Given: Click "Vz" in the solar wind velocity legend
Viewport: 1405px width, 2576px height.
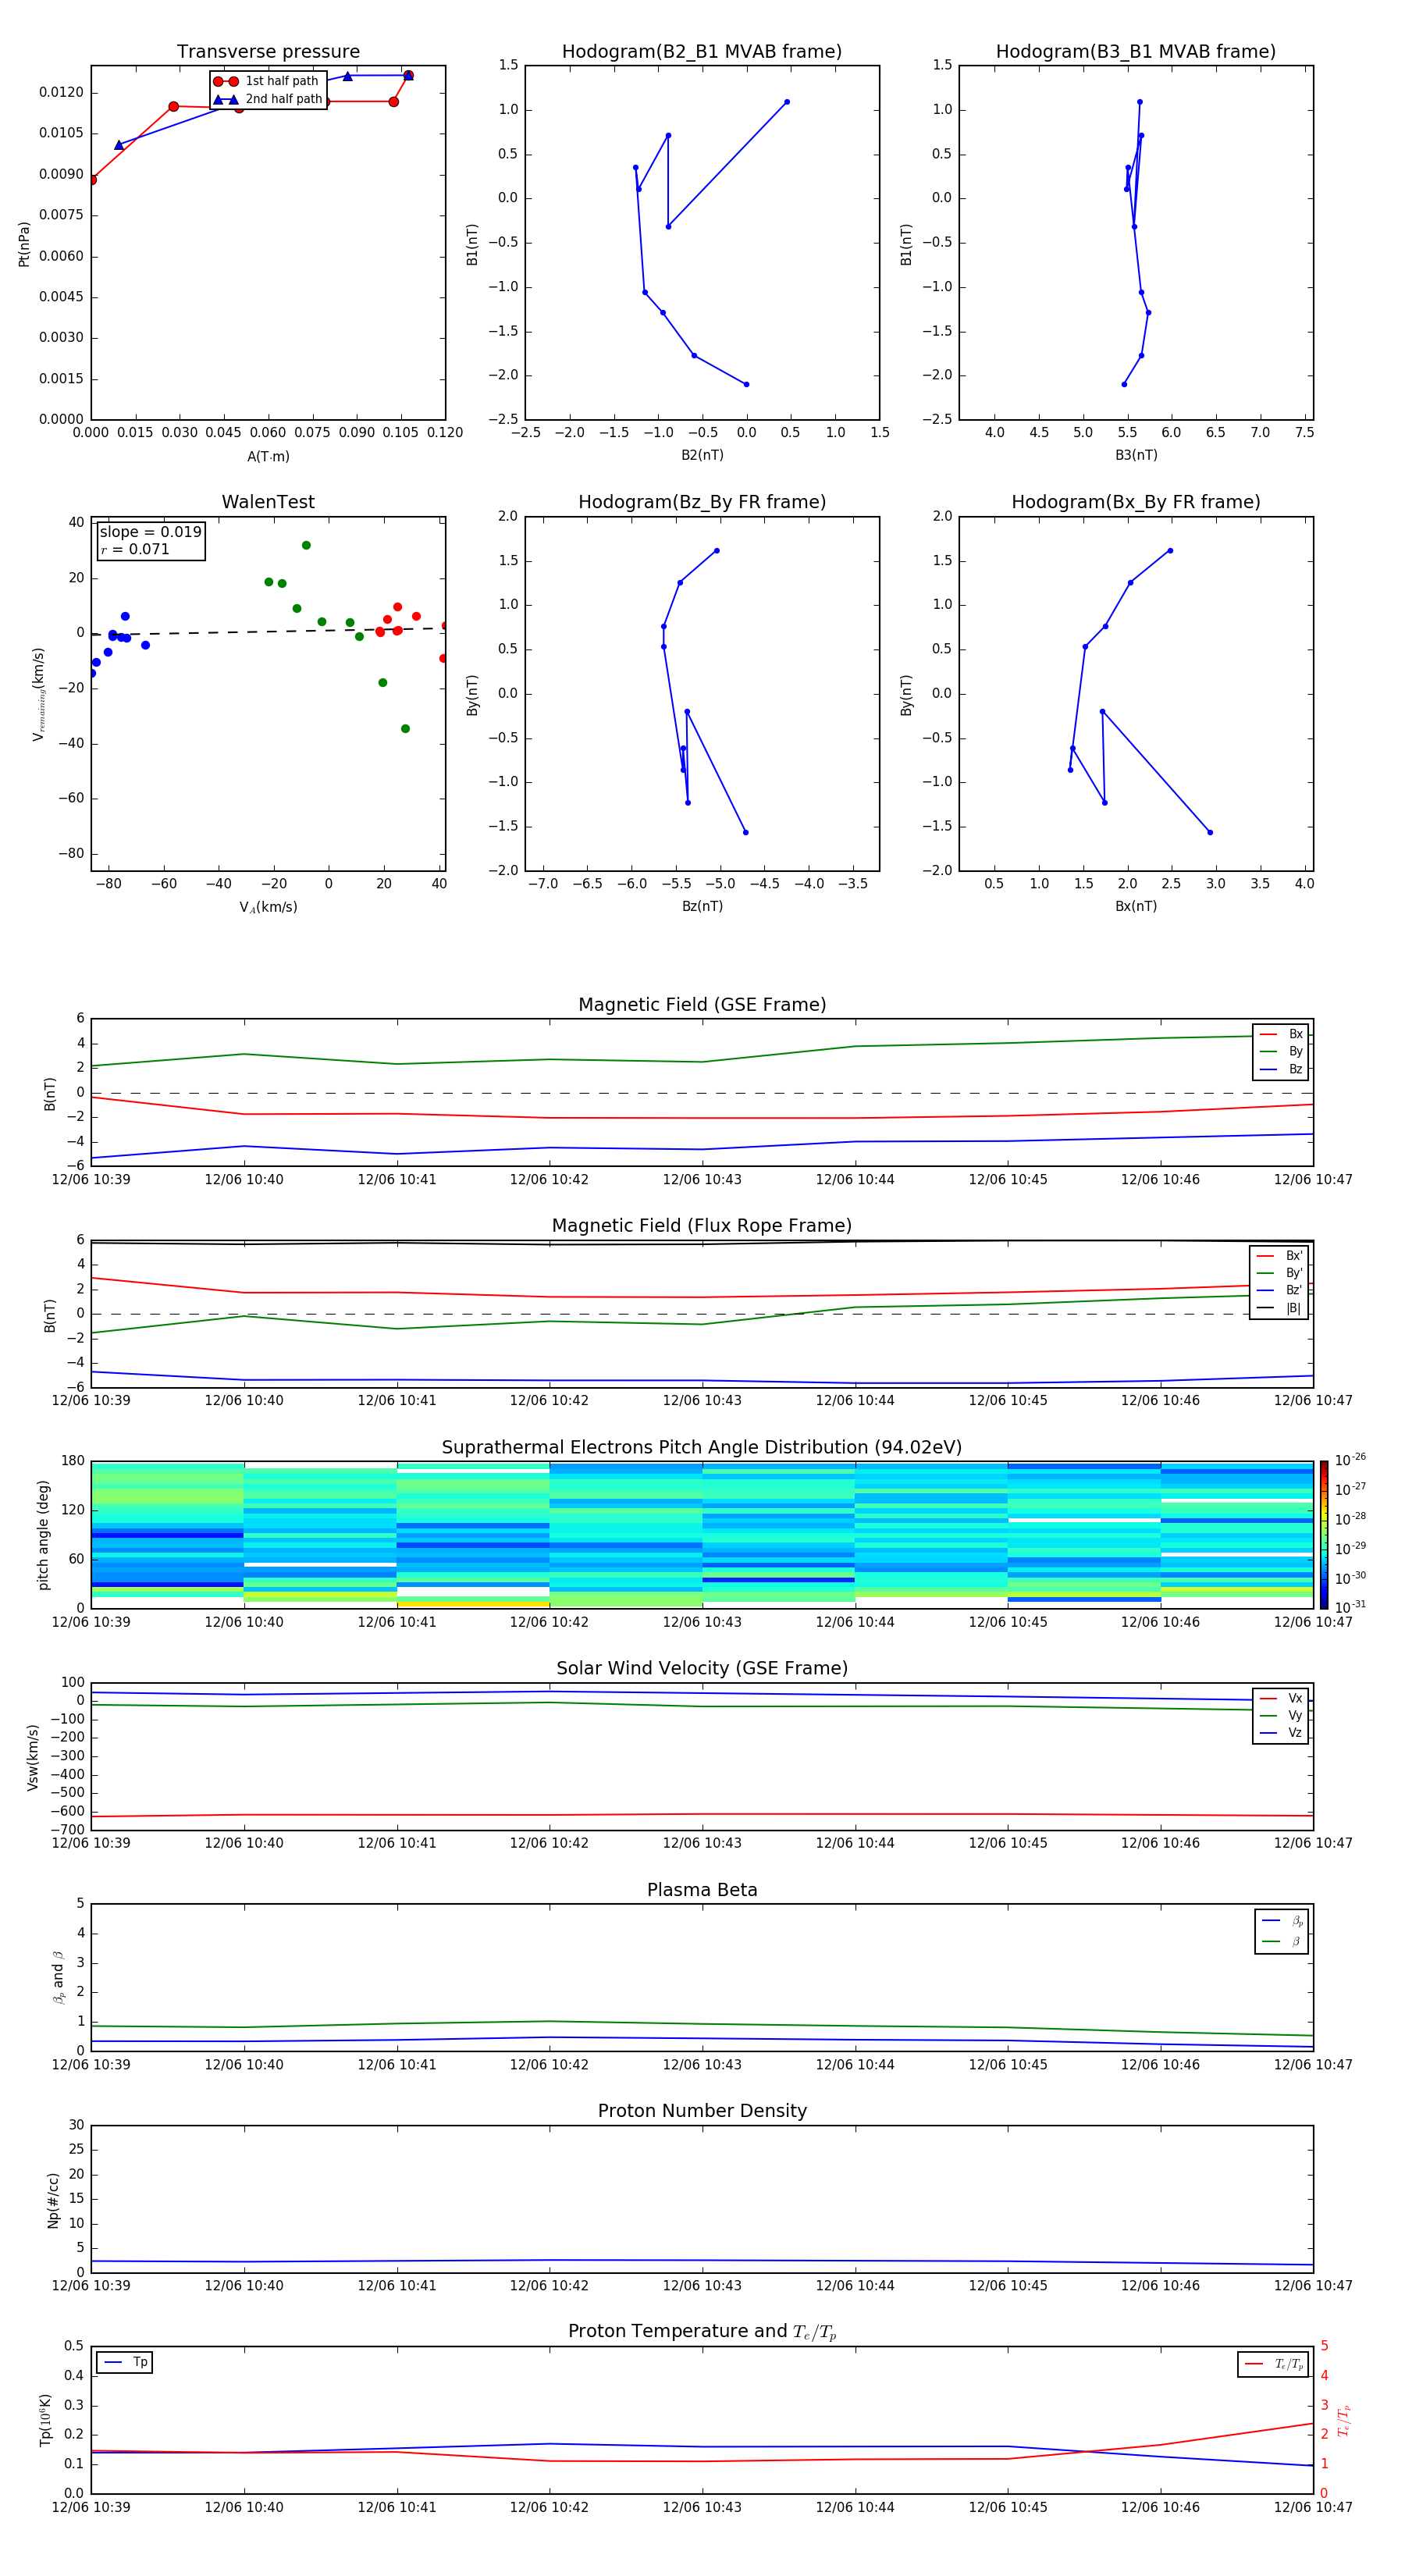Looking at the screenshot, I should coord(1281,1733).
